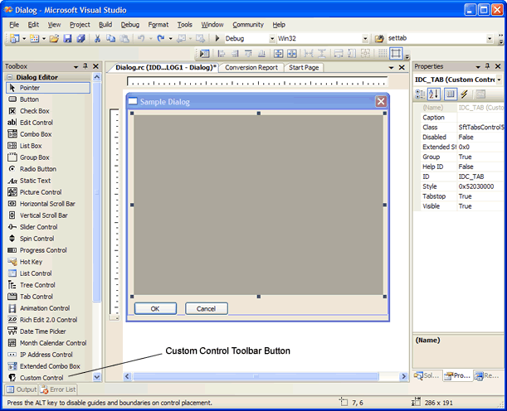This screenshot has height=411, width=507.
Task: Collapse the Dialog Editor toolbox section
Action: tap(10, 77)
